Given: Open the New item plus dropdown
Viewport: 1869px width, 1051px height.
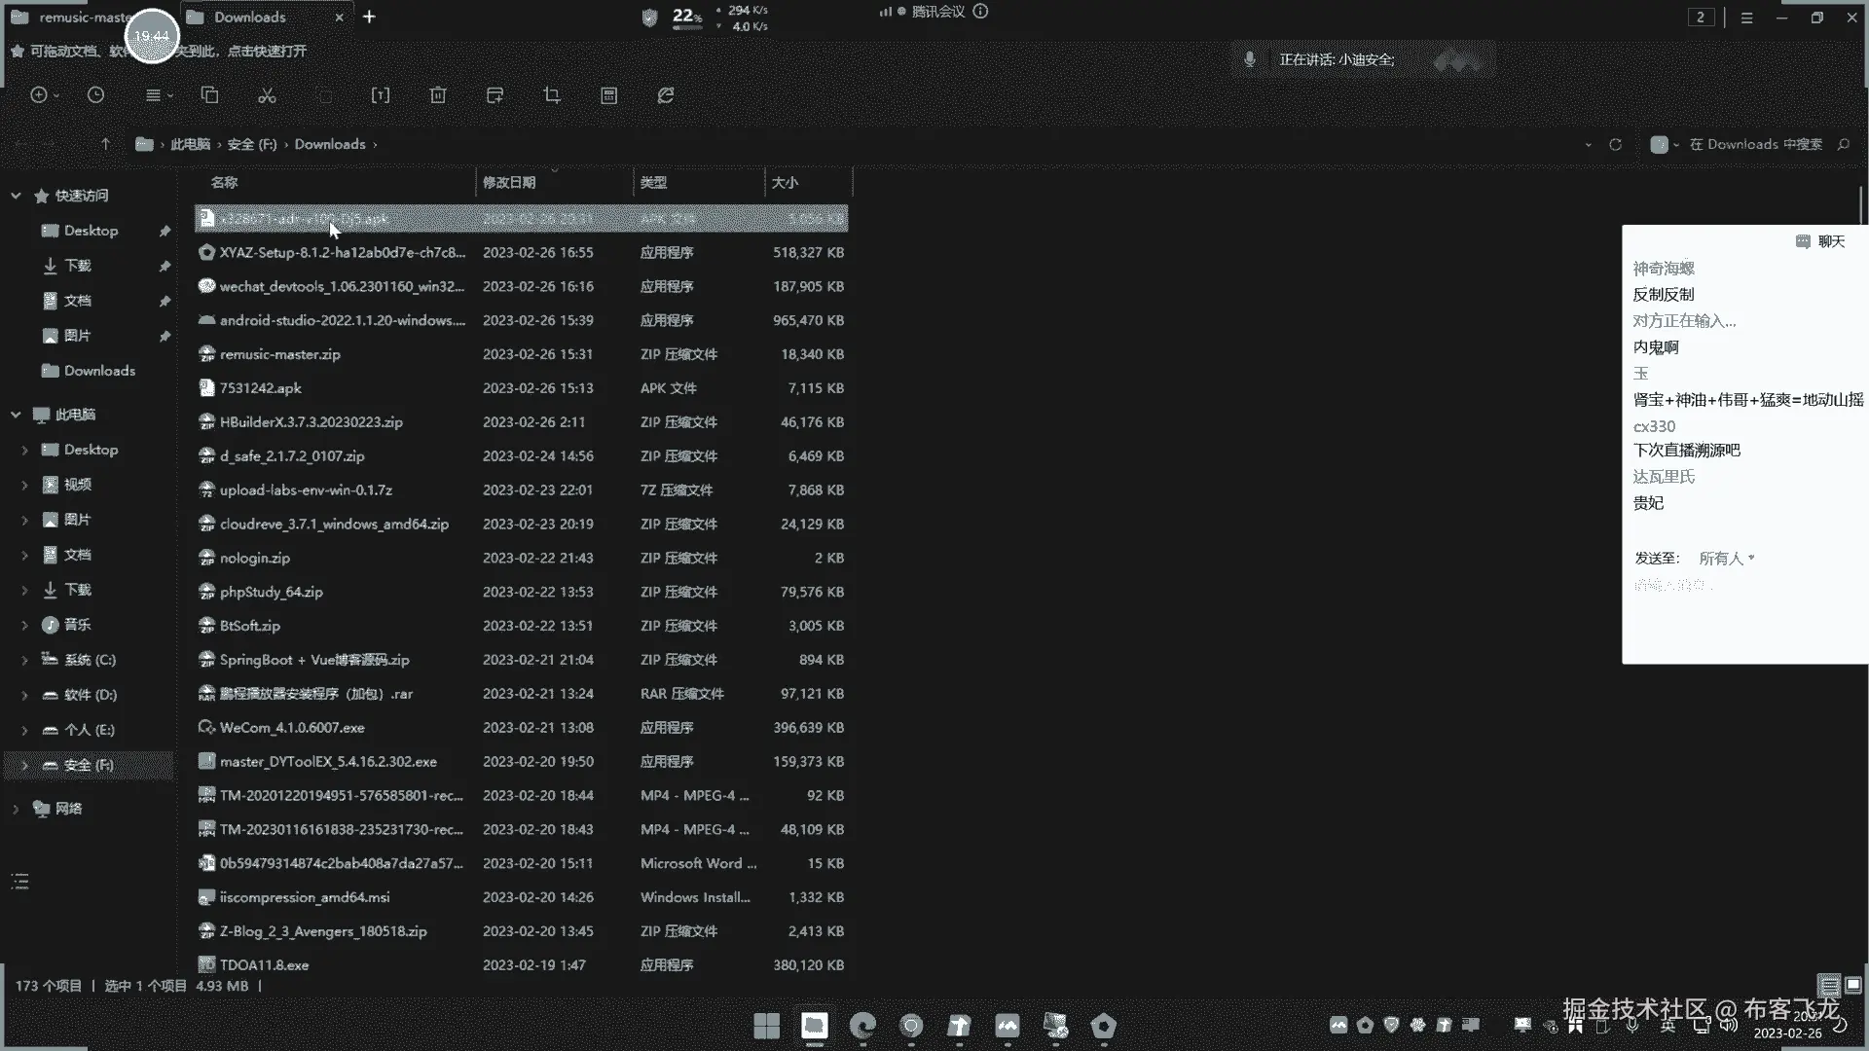Looking at the screenshot, I should click(x=44, y=95).
